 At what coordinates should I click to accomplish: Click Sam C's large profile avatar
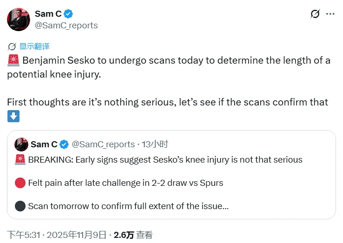coord(19,20)
